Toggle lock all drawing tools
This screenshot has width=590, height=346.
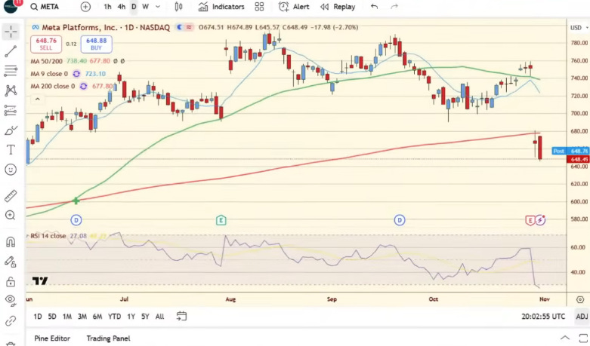[x=11, y=281]
